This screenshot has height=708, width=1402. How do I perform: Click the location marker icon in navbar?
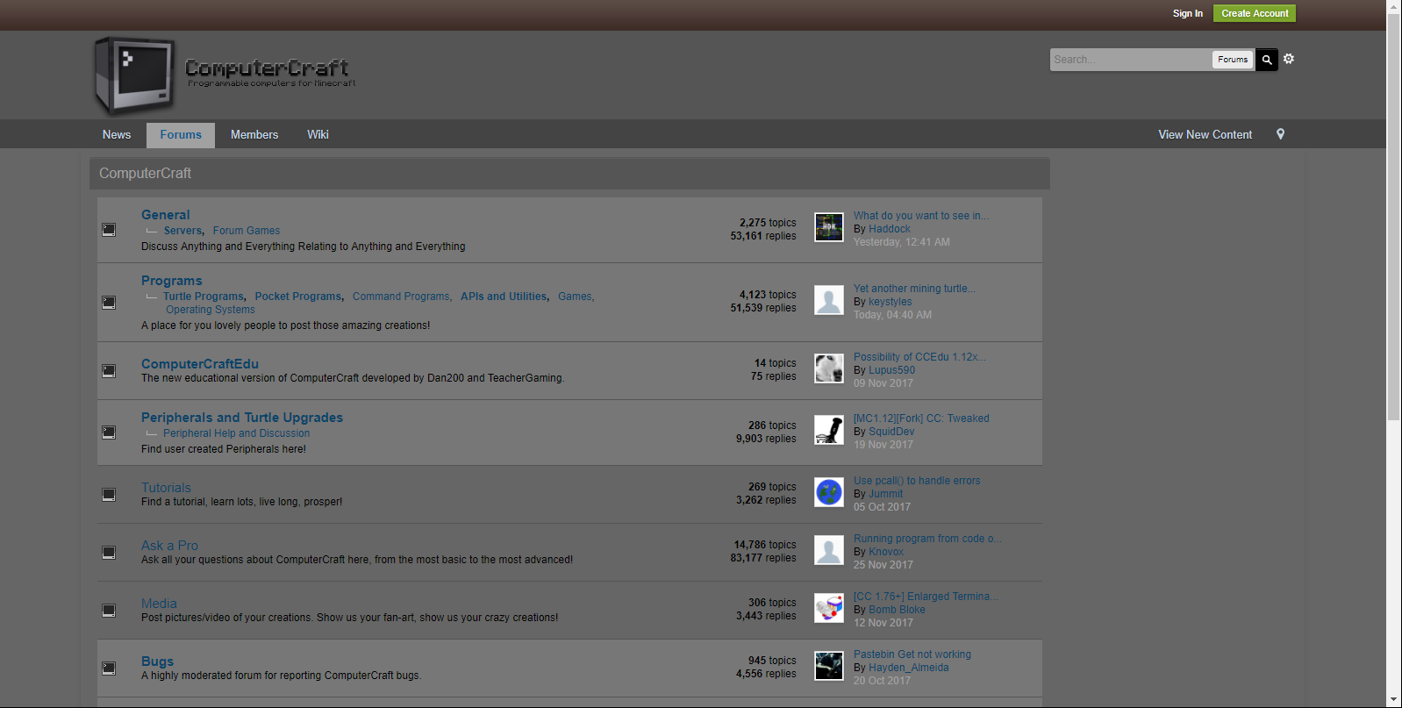point(1280,134)
